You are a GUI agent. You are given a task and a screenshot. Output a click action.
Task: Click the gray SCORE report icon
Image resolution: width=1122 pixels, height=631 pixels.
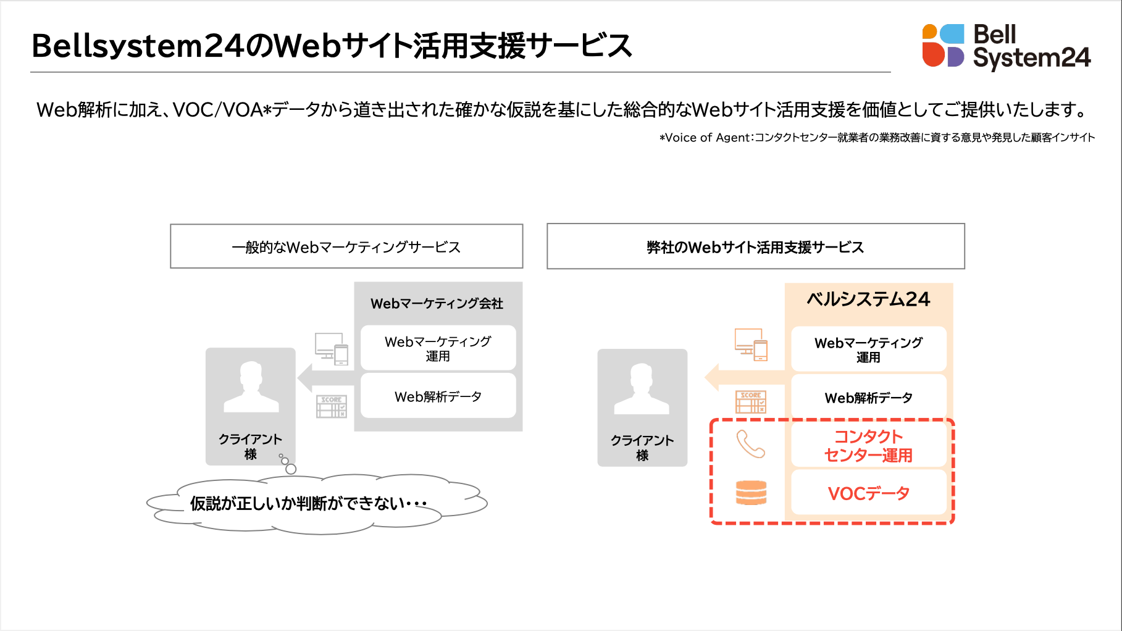click(332, 406)
